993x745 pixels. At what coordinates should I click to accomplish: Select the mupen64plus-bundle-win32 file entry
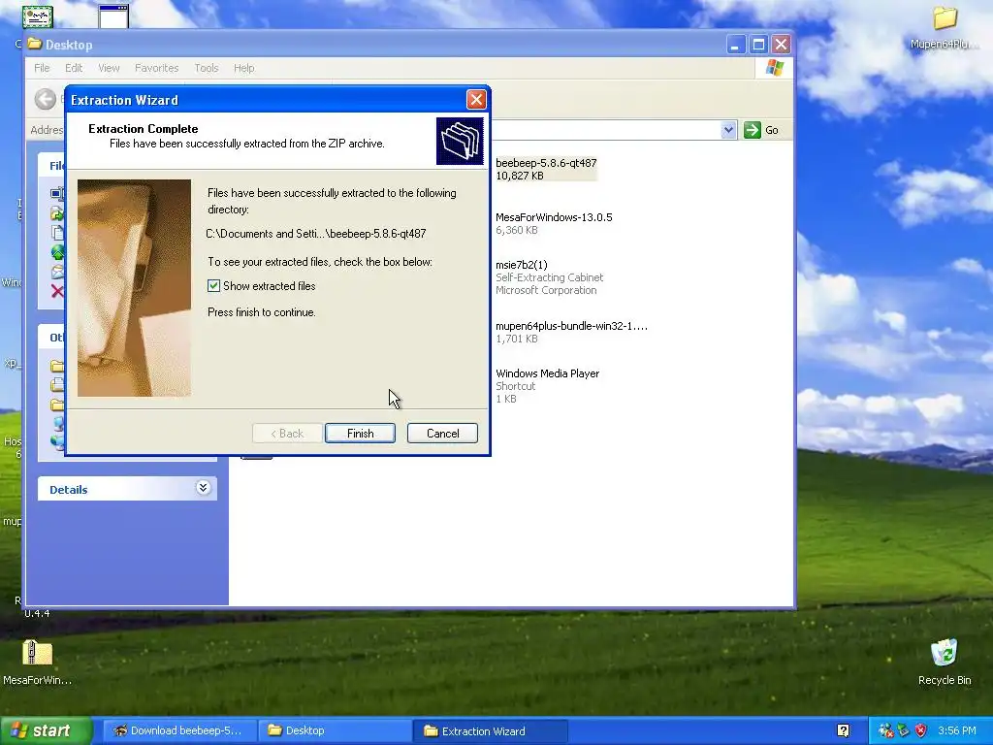[x=571, y=332]
